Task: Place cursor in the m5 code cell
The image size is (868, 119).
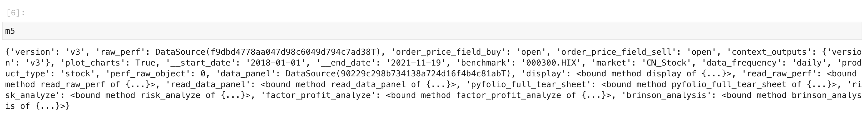Action: pos(432,31)
